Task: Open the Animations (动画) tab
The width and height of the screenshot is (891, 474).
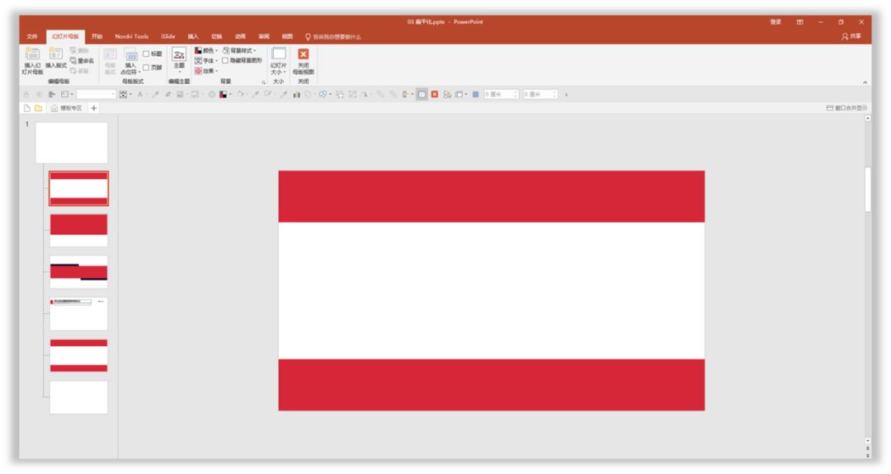Action: (240, 36)
